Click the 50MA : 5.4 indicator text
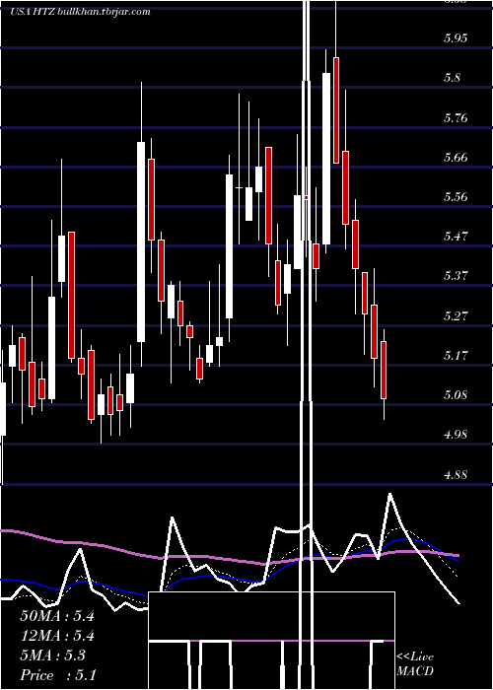Image resolution: width=493 pixels, height=690 pixels. click(57, 616)
